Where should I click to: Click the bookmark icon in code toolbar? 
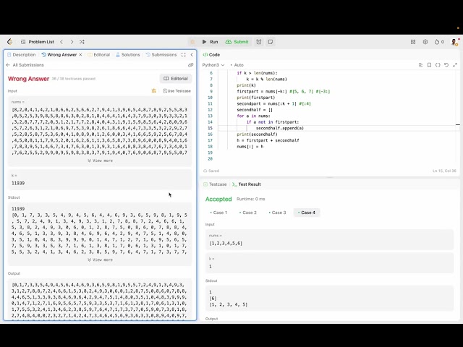point(429,65)
